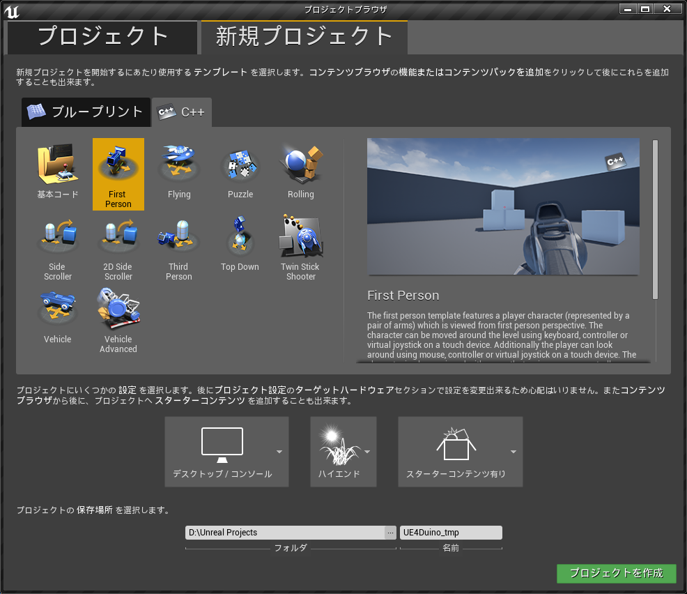Open the ハイエンド quality dropdown arrow
This screenshot has width=687, height=594.
click(x=367, y=452)
